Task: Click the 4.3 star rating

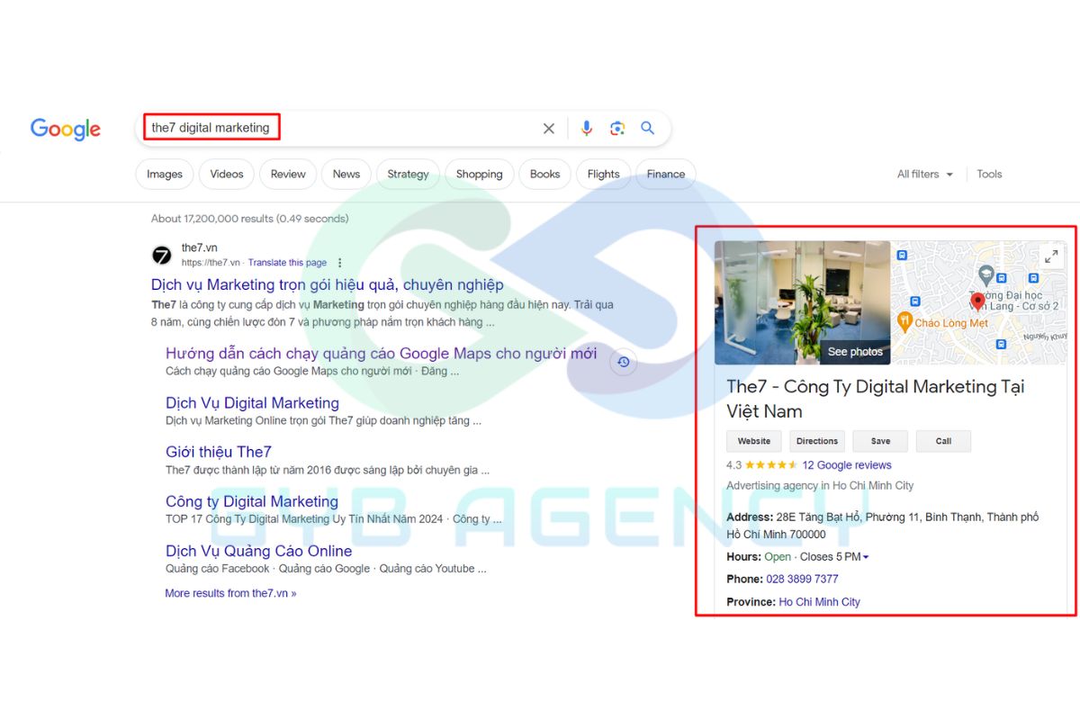Action: point(761,465)
